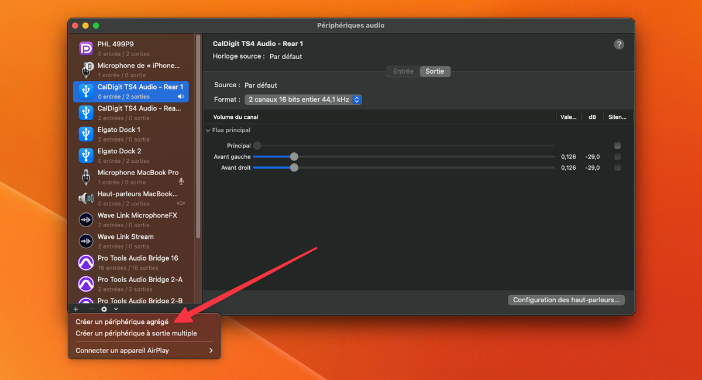Viewport: 702px width, 380px height.
Task: Toggle mute checkbox for Avant droit channel
Action: (617, 168)
